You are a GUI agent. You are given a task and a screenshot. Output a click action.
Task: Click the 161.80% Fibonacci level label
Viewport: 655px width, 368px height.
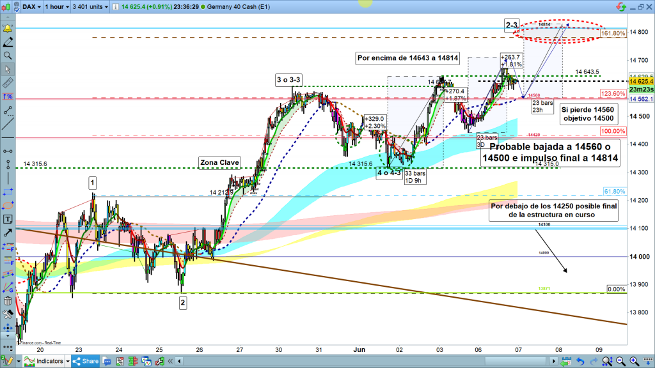[x=613, y=33]
